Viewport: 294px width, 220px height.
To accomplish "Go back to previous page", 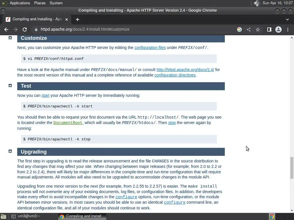I will click(6, 30).
